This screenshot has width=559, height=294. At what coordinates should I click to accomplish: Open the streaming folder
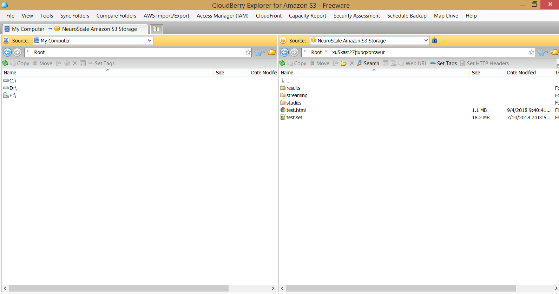(x=294, y=95)
